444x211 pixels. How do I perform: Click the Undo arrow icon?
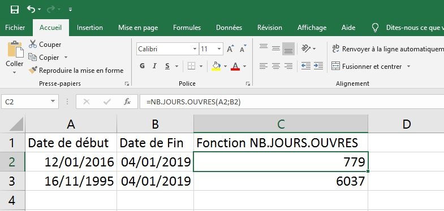click(x=31, y=9)
